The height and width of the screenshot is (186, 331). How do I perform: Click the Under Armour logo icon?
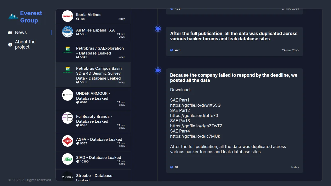coord(67,95)
